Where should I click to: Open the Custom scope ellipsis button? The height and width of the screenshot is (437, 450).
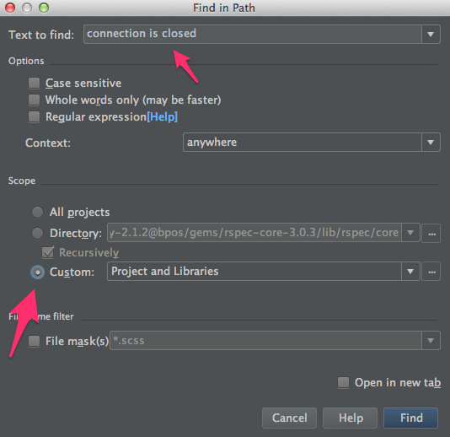click(x=431, y=272)
